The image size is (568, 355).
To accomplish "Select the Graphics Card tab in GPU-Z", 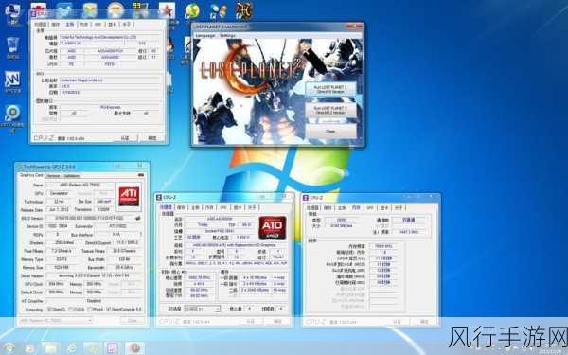I will 31,175.
